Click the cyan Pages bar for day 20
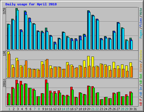 [x=89, y=31]
